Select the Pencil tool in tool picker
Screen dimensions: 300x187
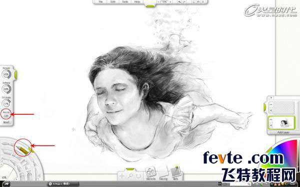22,150
